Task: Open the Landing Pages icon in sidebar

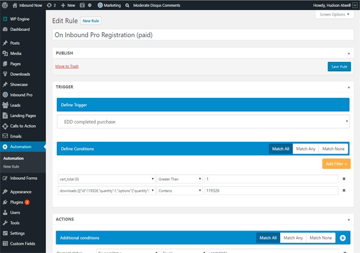Action: [x=5, y=115]
